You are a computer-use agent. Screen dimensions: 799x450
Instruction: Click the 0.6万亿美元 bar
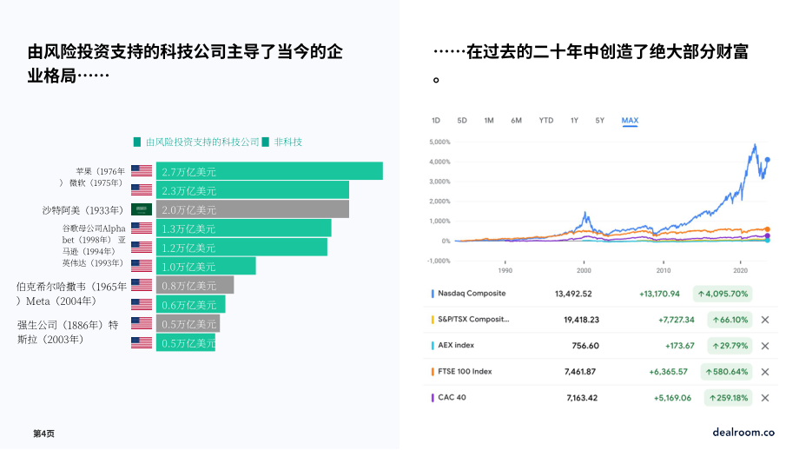pos(190,304)
